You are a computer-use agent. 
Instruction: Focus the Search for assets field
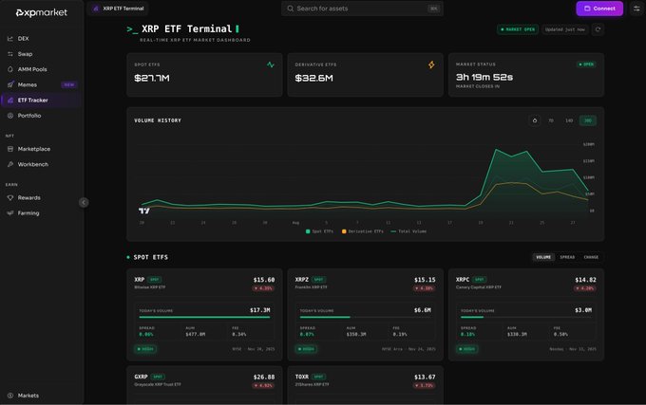(x=362, y=9)
